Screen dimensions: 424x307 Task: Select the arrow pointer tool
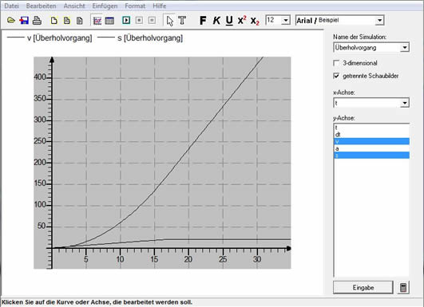click(170, 21)
